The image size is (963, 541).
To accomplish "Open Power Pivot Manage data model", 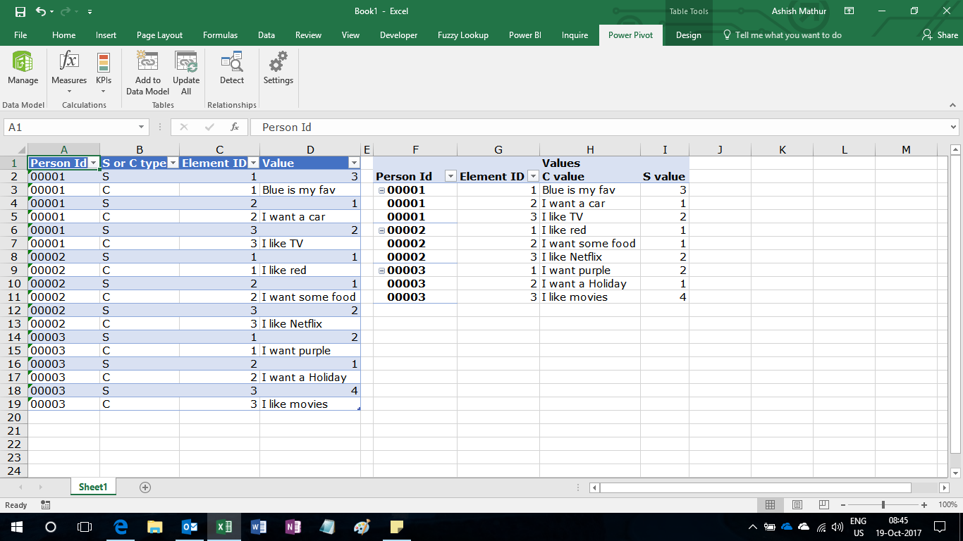I will [23, 68].
